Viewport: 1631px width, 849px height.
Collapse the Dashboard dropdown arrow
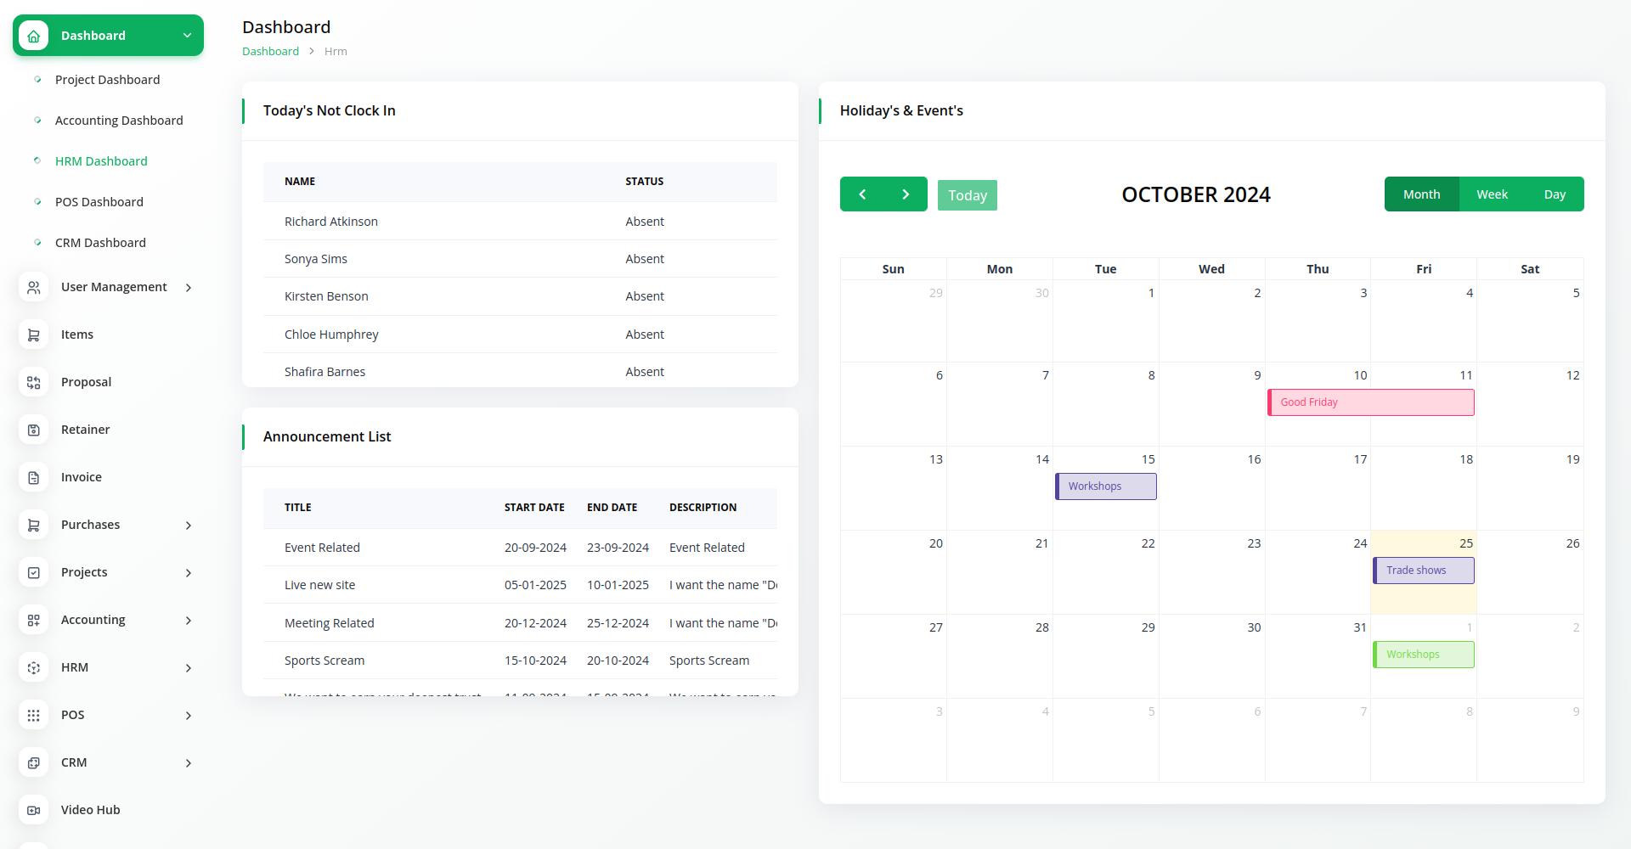187,36
